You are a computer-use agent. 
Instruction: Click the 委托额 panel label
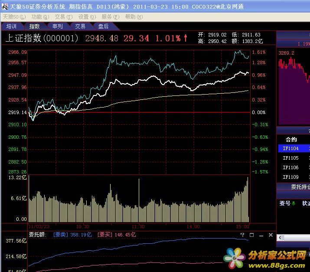pyautogui.click(x=38, y=235)
